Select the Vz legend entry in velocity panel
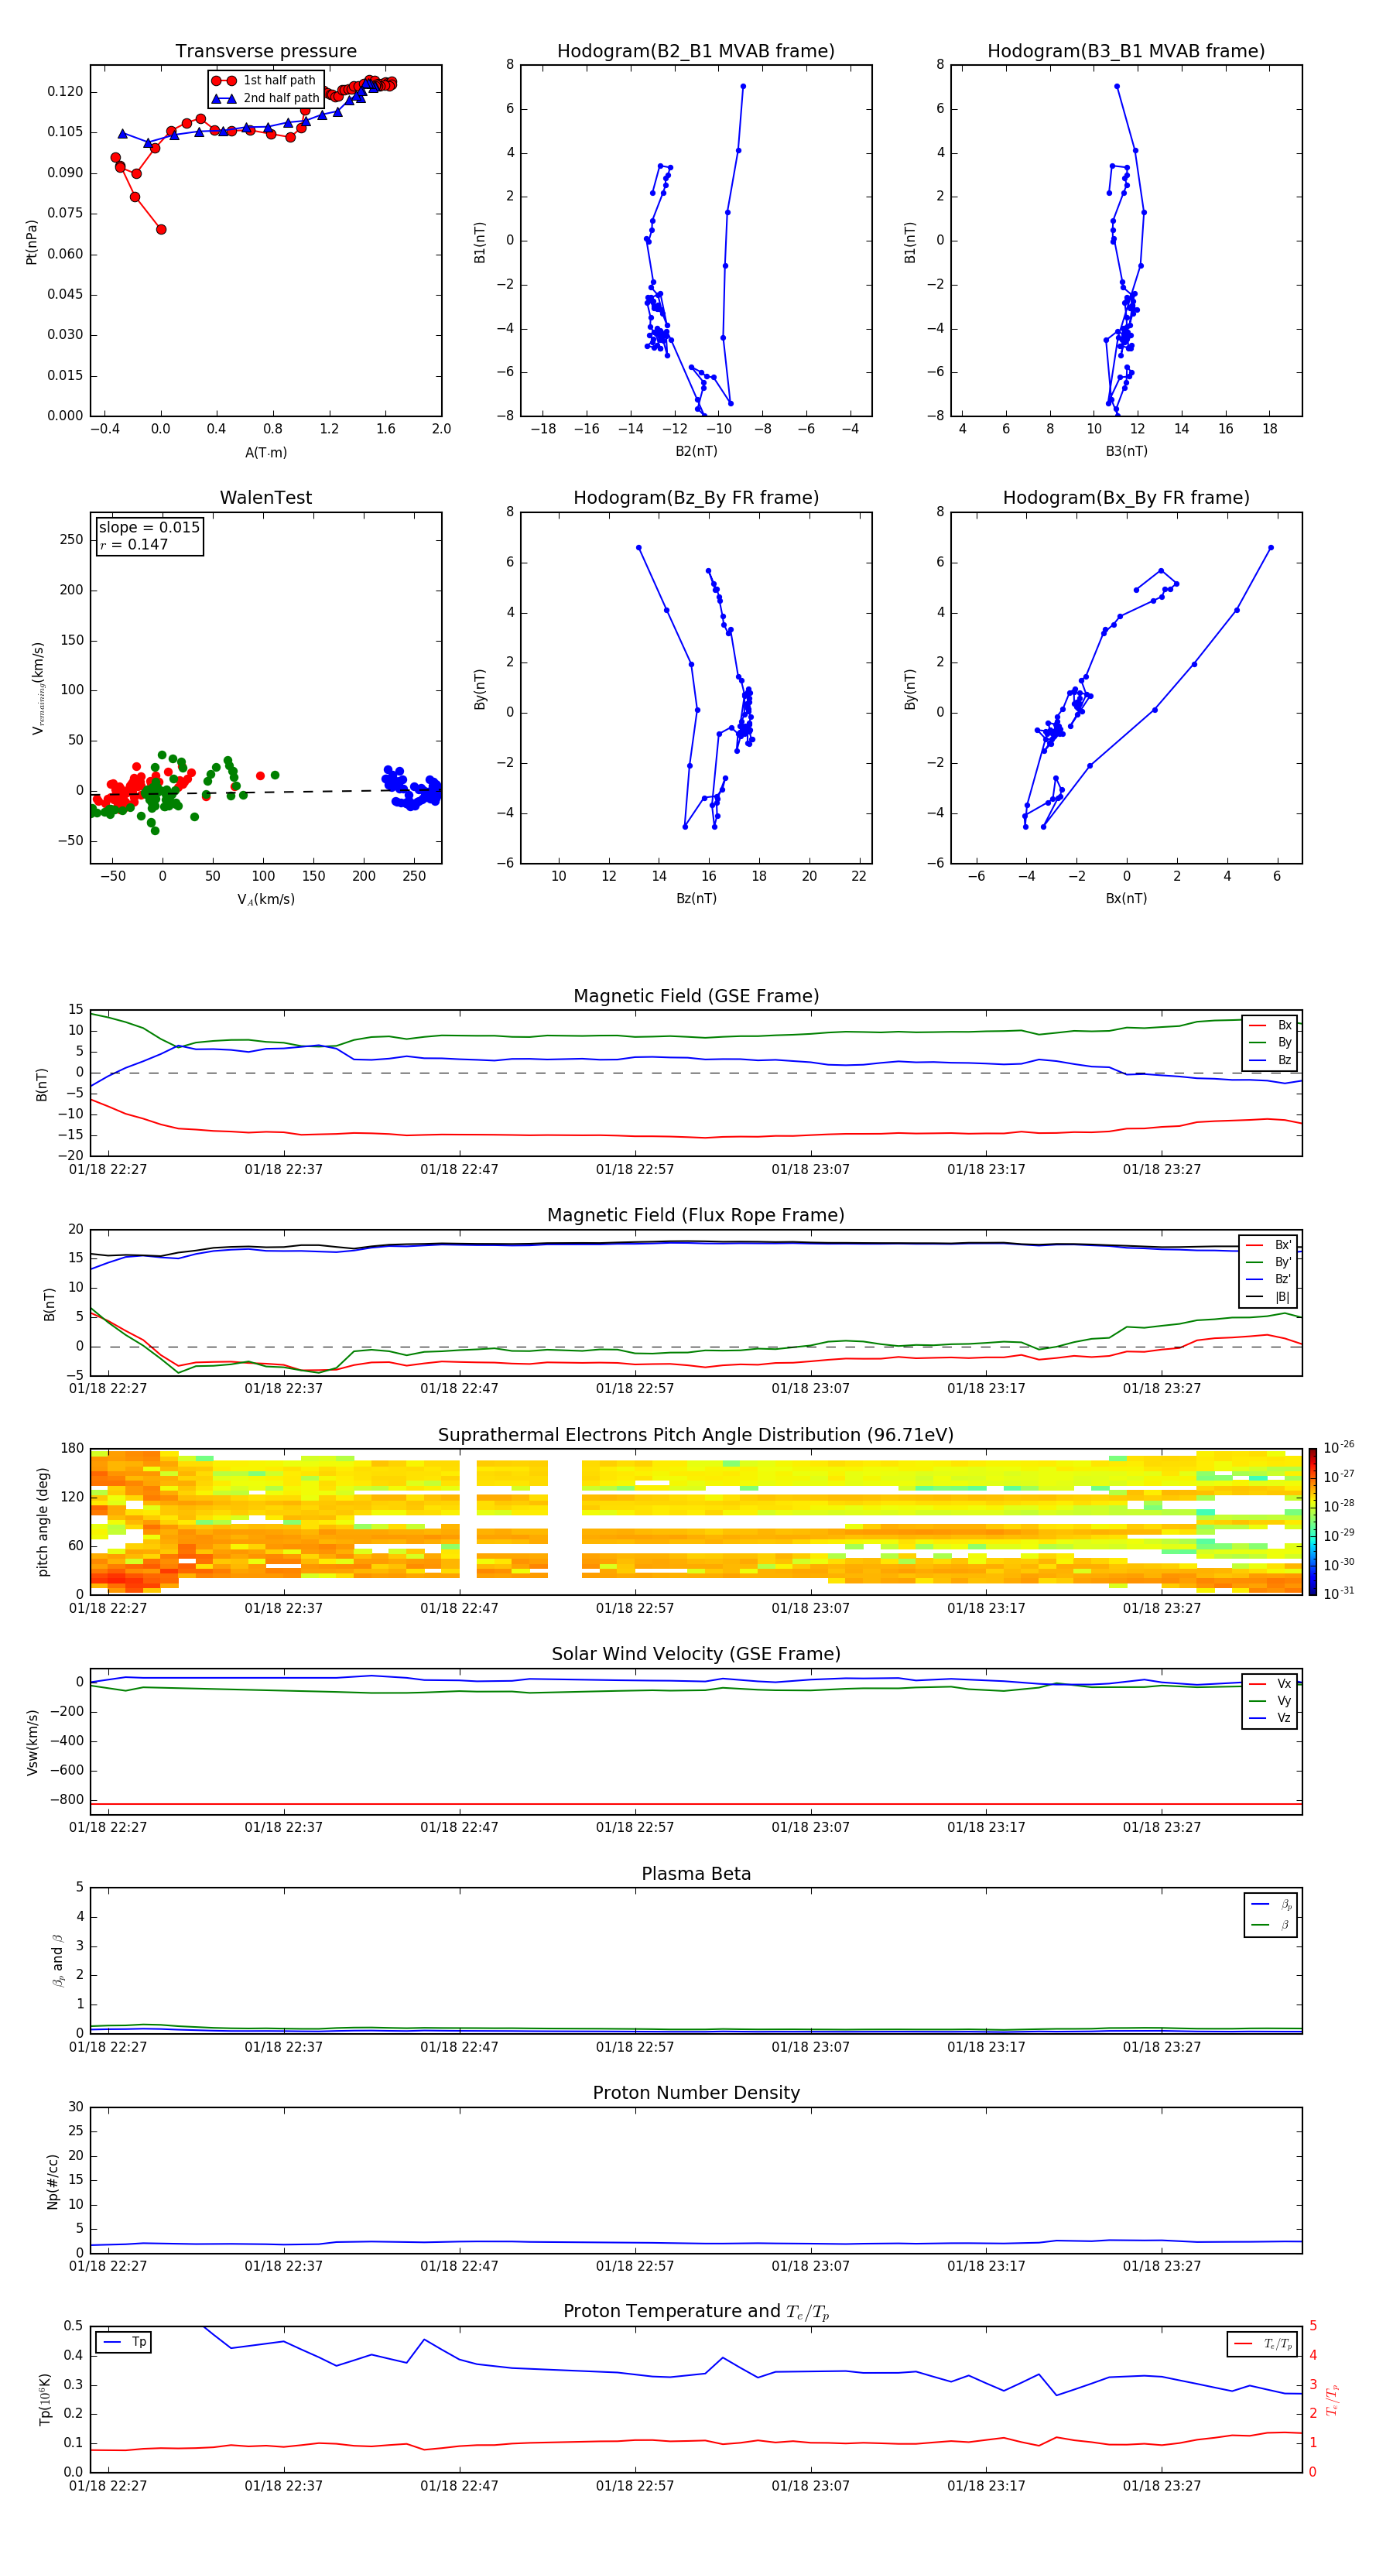The width and height of the screenshot is (1393, 2554). click(1270, 1718)
